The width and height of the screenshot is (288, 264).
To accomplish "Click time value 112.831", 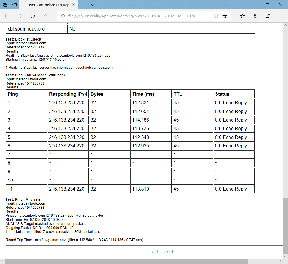I will point(140,102).
